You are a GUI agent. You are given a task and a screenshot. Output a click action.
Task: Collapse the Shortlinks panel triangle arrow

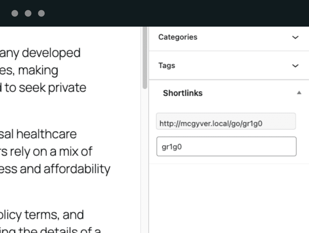point(299,93)
